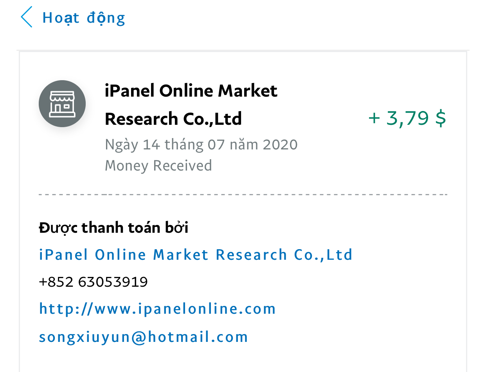Click the word Received in the status
This screenshot has height=372, width=486.
(x=182, y=165)
